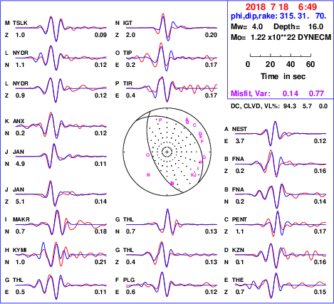Click station marker G on beachball
Screen dimensions: 334x304
(204, 157)
